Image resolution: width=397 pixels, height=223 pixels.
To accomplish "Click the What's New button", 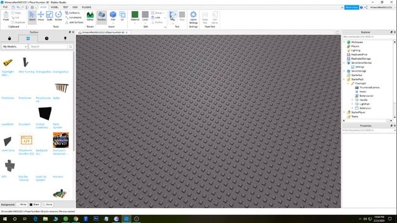I will point(352,7).
